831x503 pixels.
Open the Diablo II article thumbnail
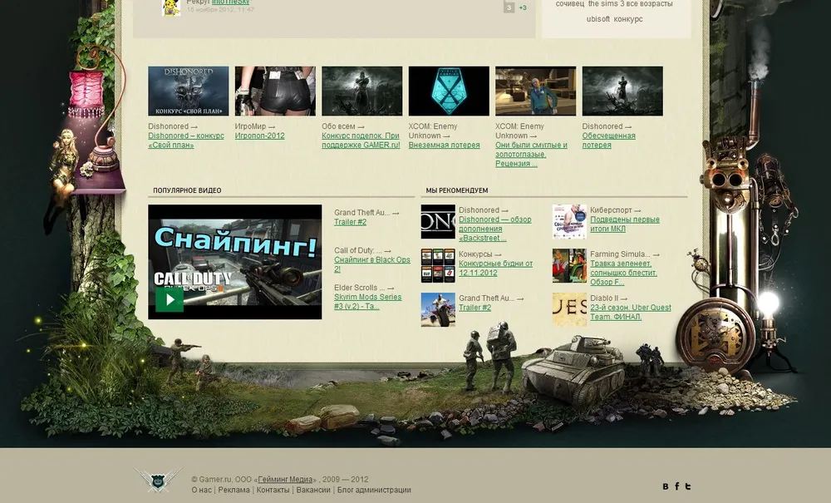click(570, 309)
